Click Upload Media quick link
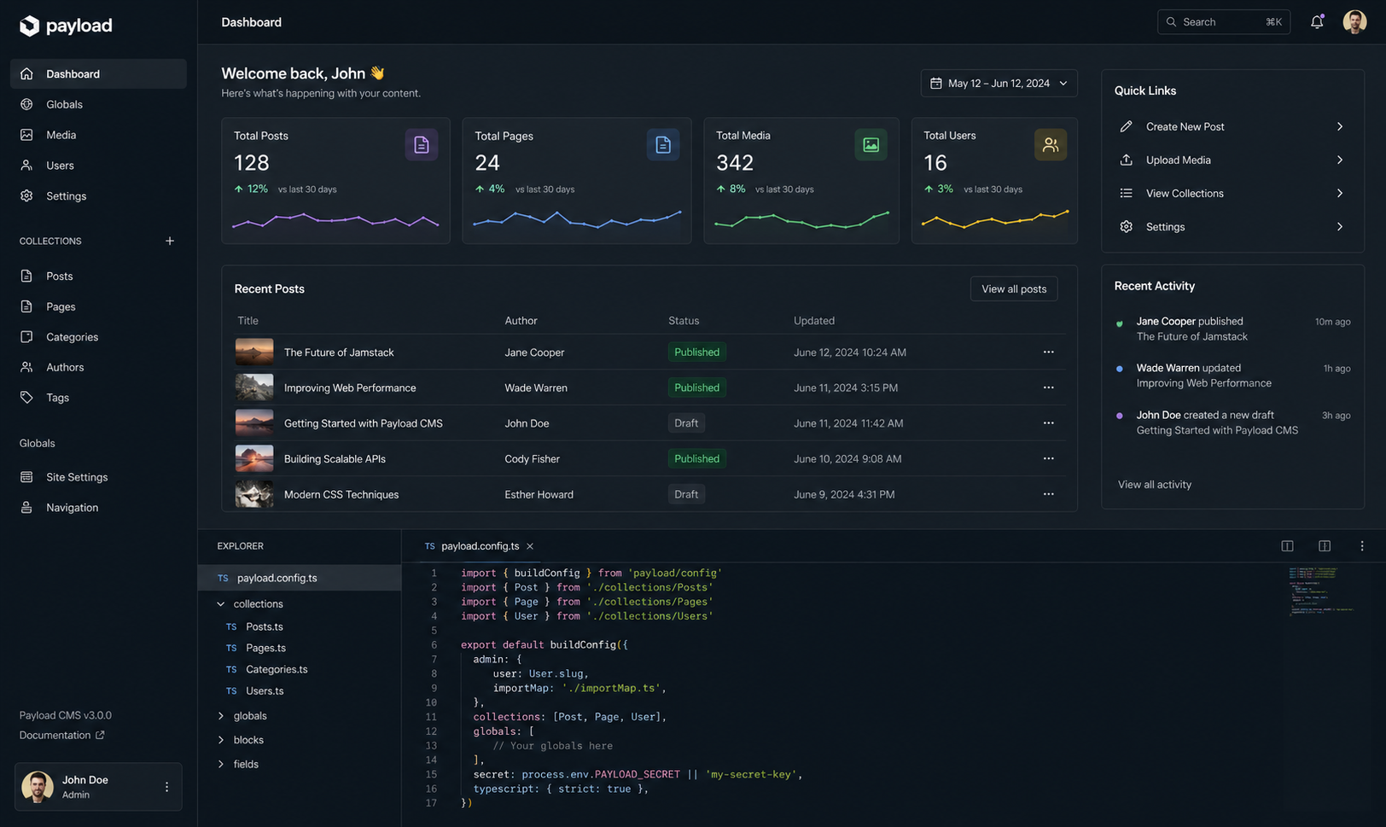1386x827 pixels. click(1232, 160)
